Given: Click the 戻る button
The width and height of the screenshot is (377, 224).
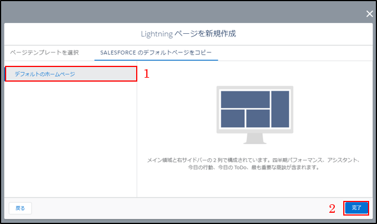Looking at the screenshot, I should (x=20, y=208).
